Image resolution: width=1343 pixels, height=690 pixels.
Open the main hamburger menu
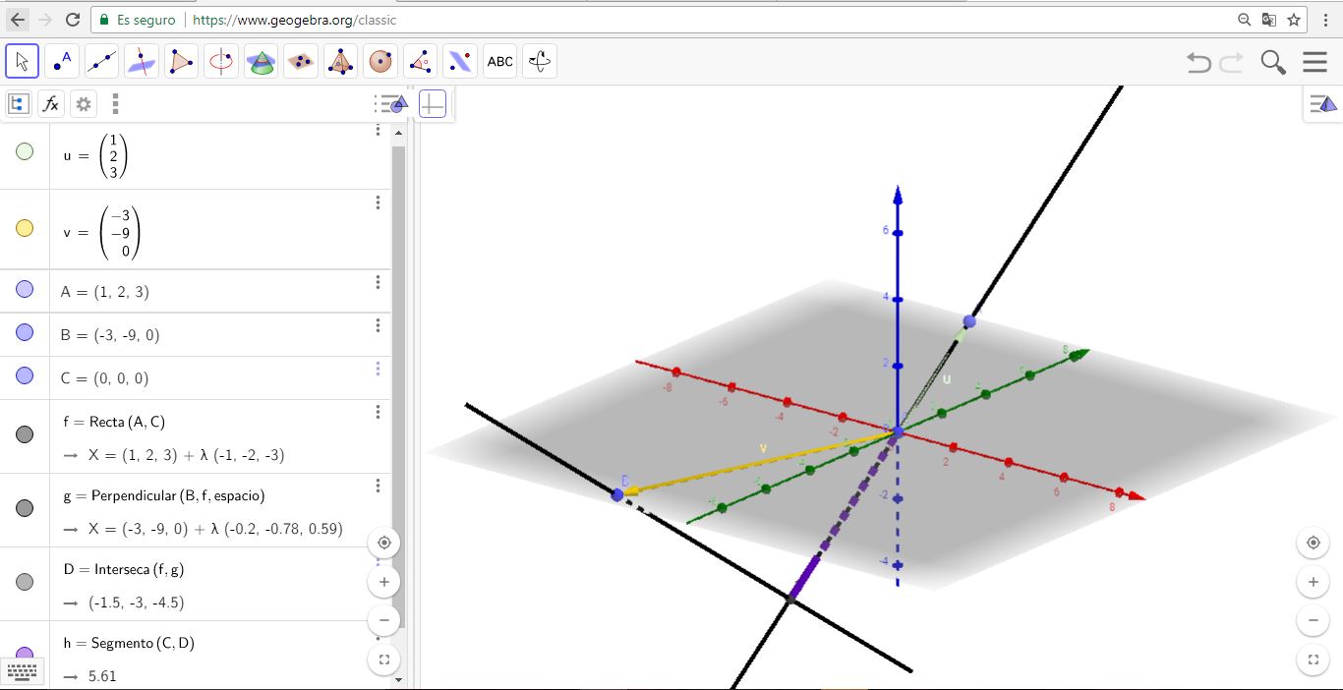click(x=1314, y=61)
